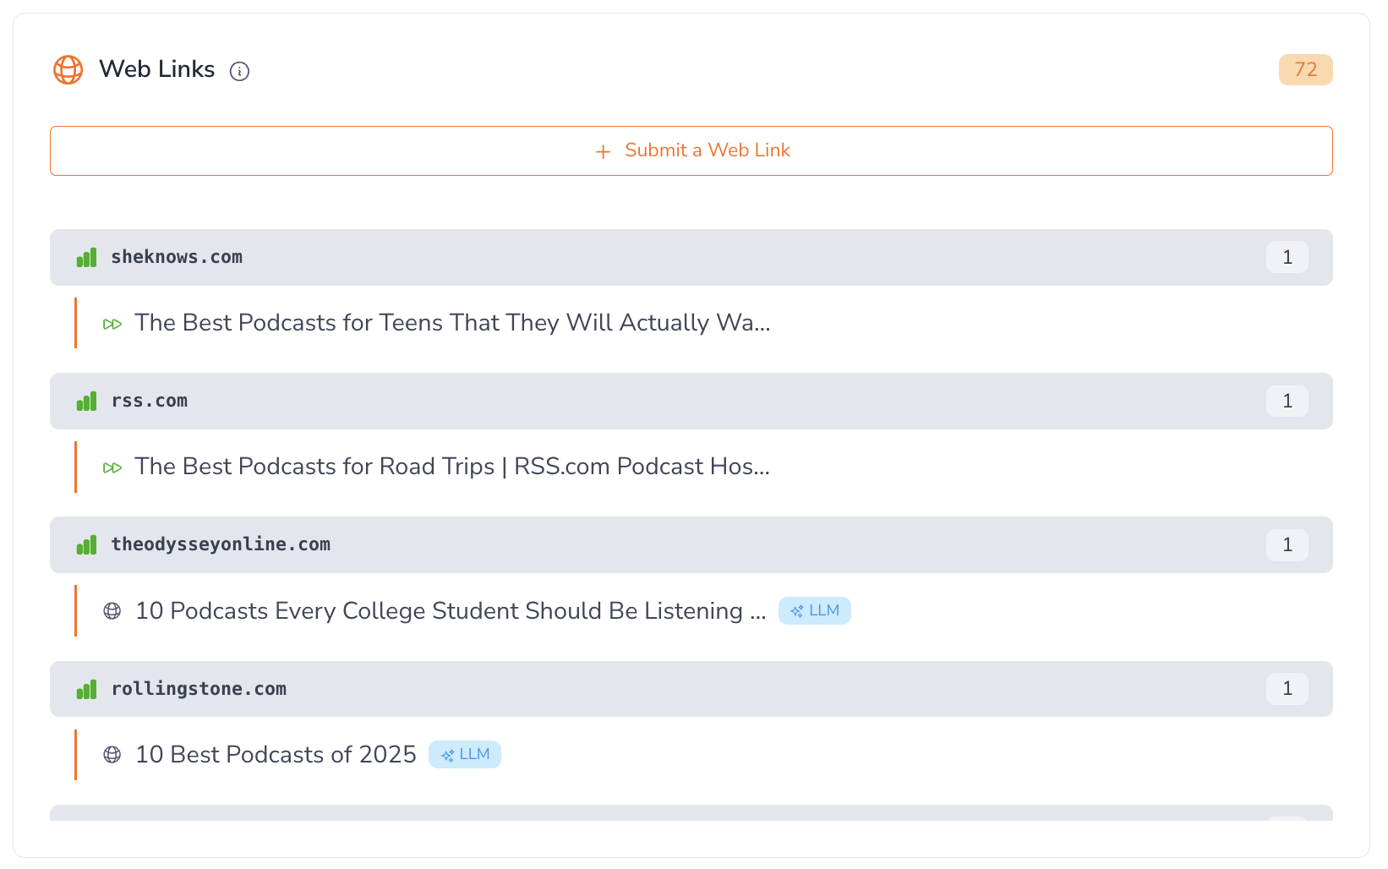
Task: Click the info icon beside Web Links
Action: point(240,72)
